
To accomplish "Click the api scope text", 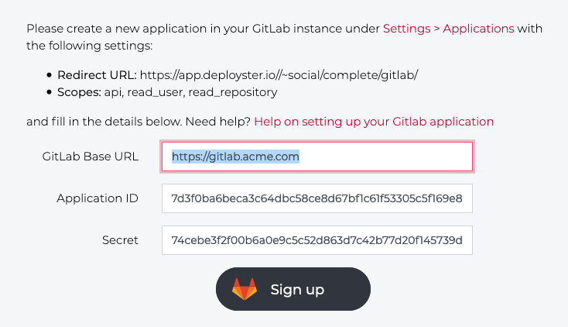I will pyautogui.click(x=112, y=92).
